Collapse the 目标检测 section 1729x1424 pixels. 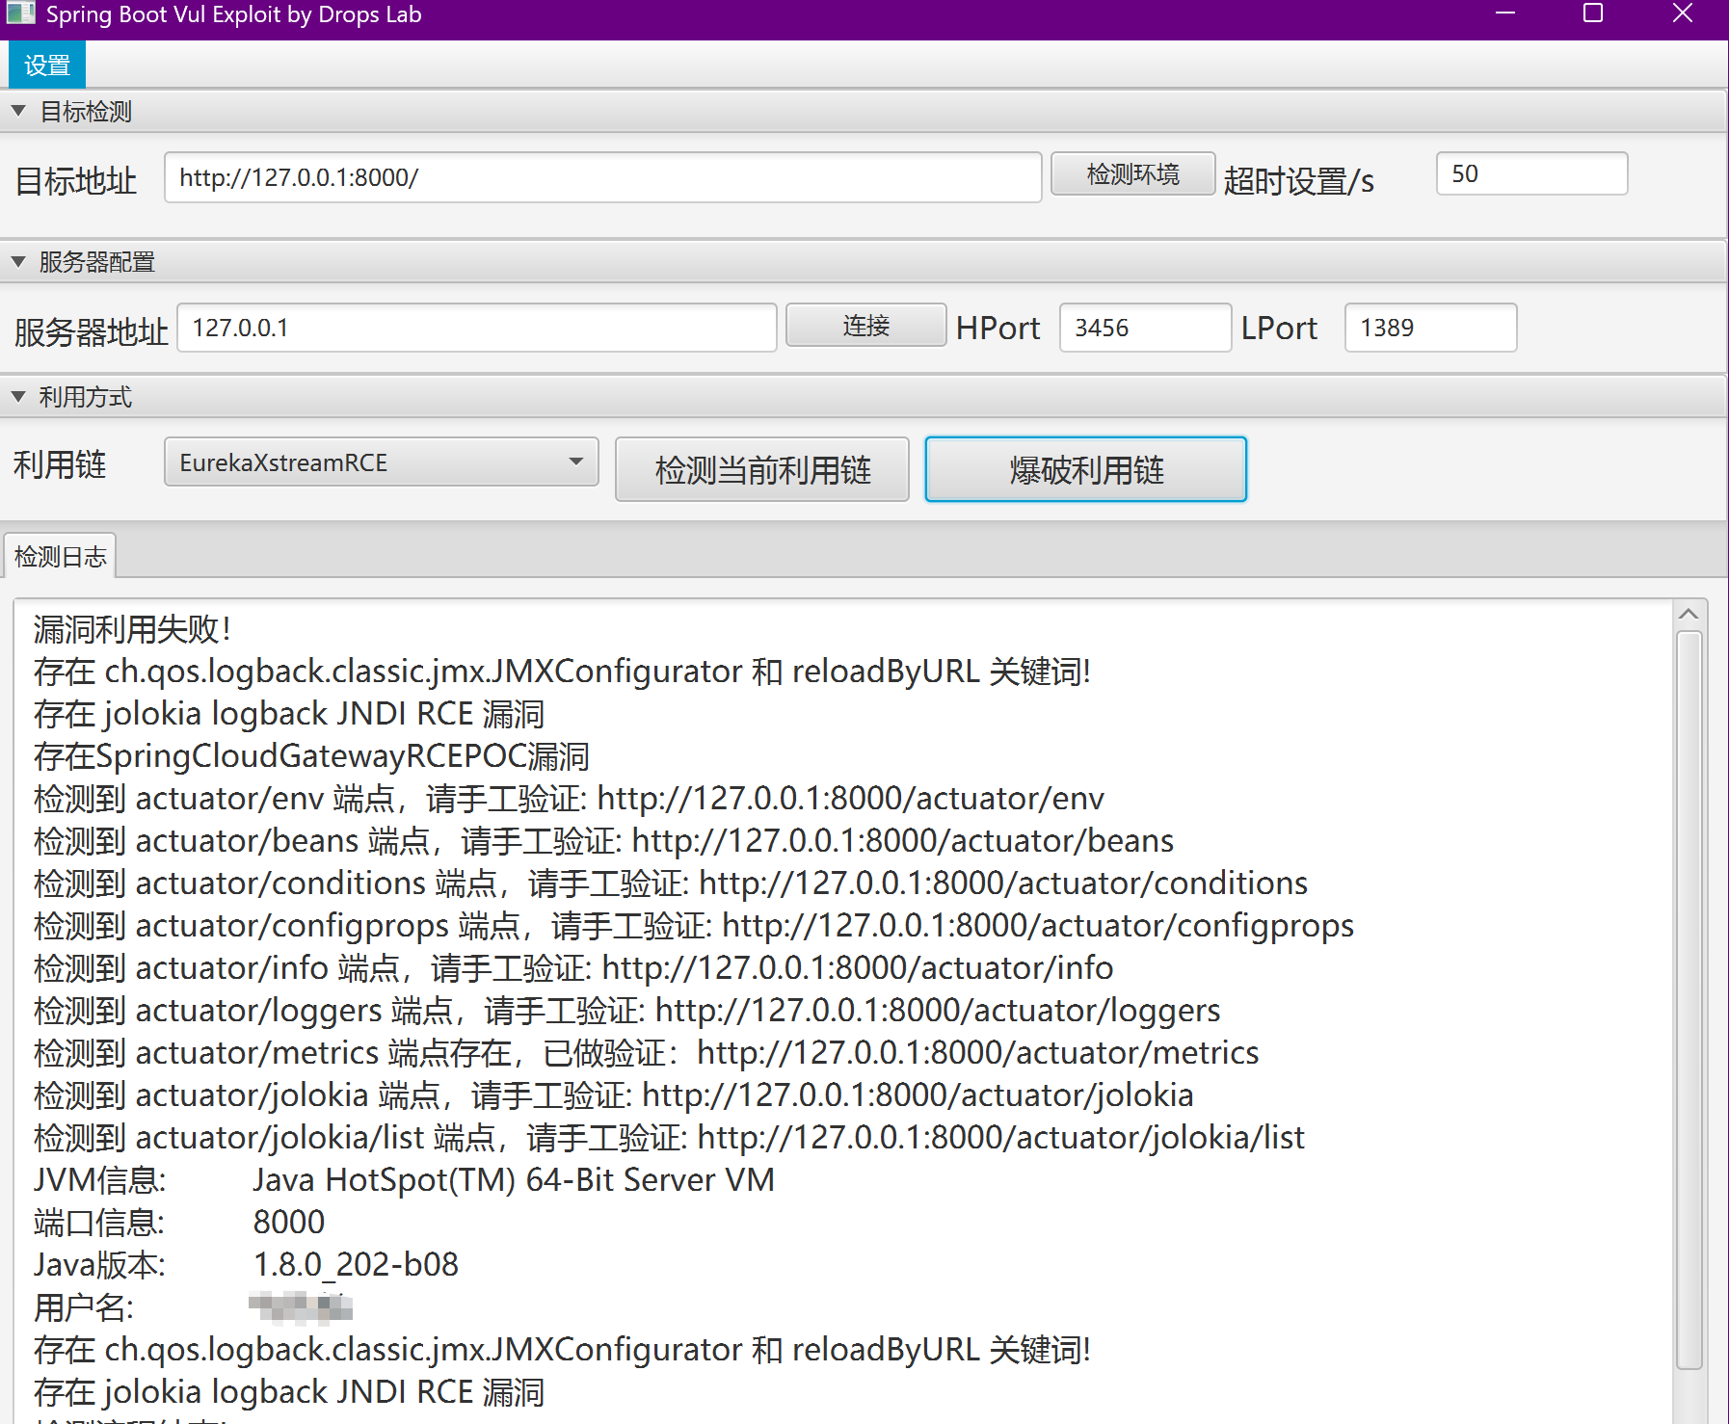[18, 111]
